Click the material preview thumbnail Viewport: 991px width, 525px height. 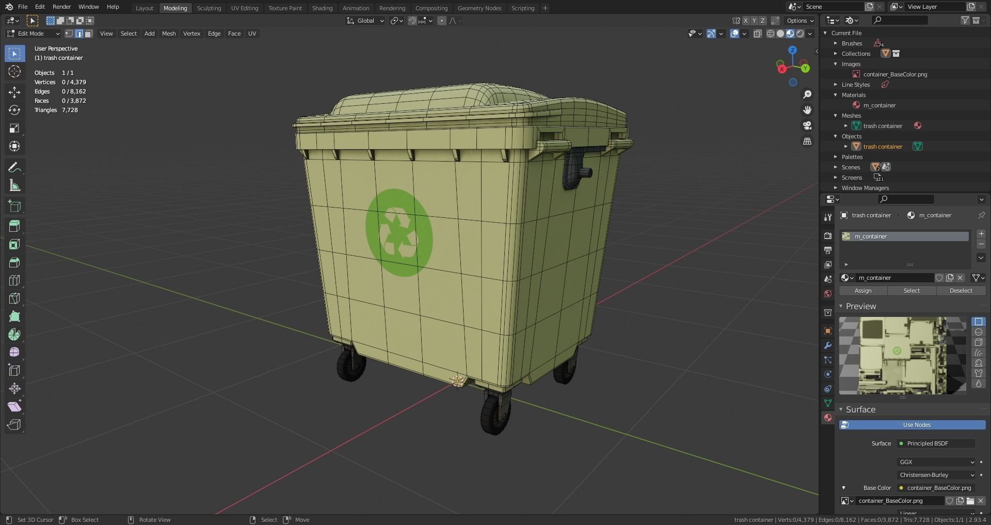(x=902, y=356)
